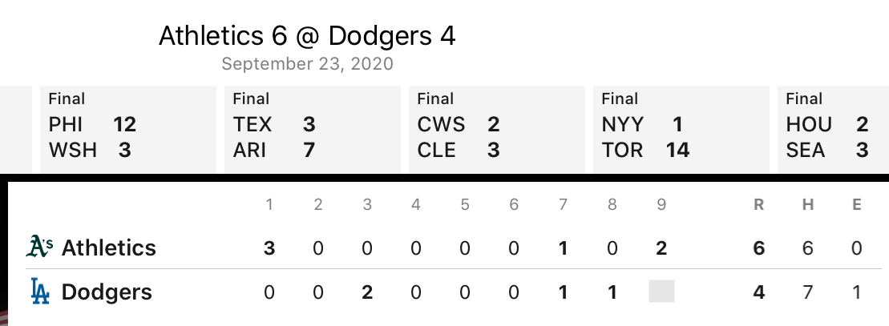Click the Athletics ninth inning score 2
Screen dimensions: 889x326
click(x=661, y=248)
